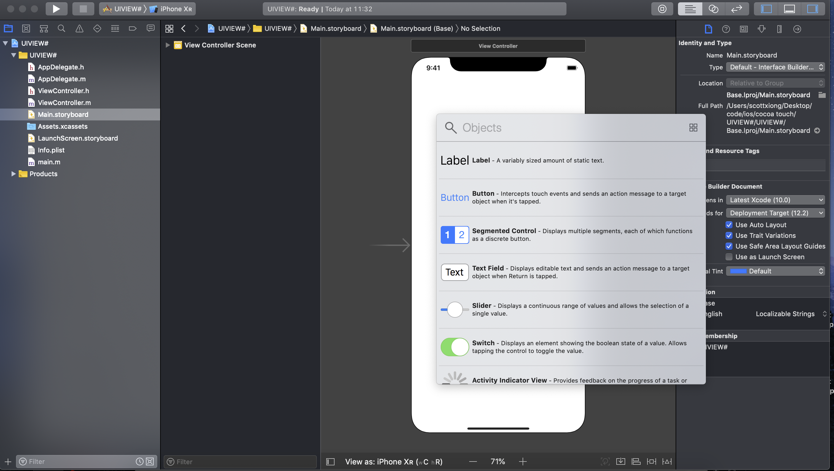
Task: Open the Library objects button in toolbar
Action: point(662,9)
